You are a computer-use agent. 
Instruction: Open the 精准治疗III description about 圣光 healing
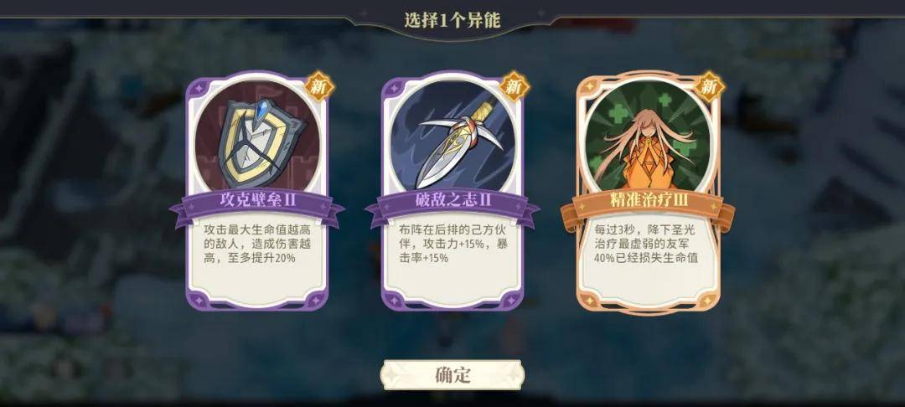click(648, 243)
